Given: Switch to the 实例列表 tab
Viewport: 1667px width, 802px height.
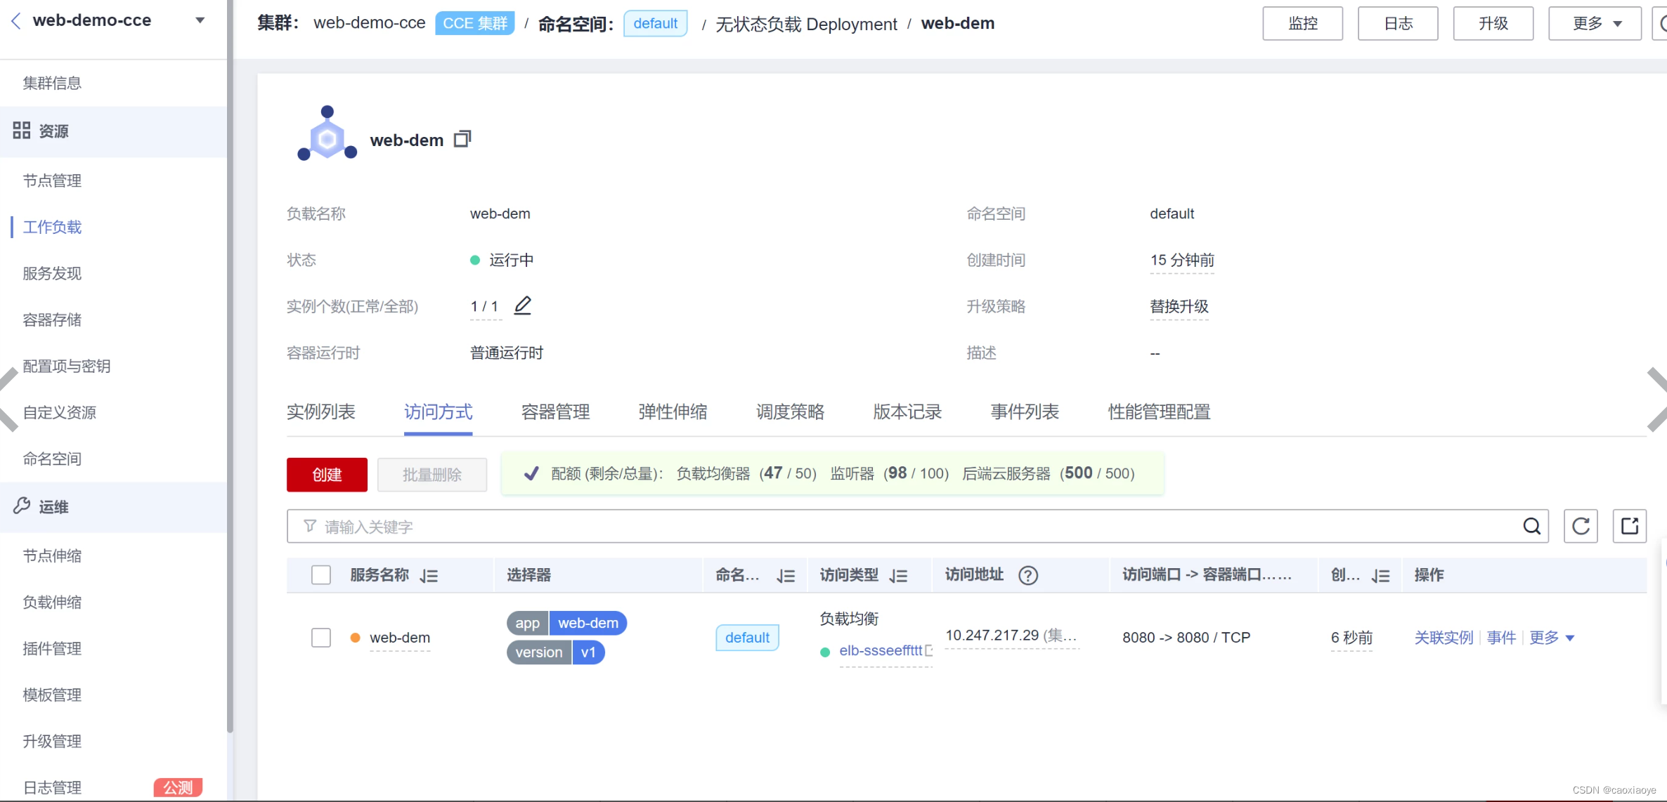Looking at the screenshot, I should point(320,412).
